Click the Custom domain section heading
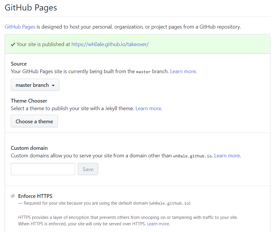 tap(29, 148)
